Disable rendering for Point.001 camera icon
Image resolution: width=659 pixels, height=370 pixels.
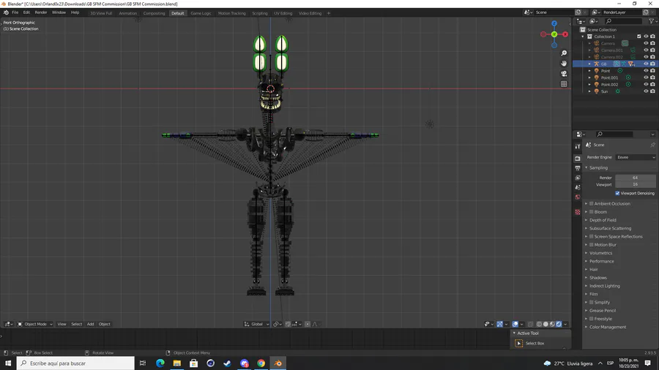[x=652, y=78]
